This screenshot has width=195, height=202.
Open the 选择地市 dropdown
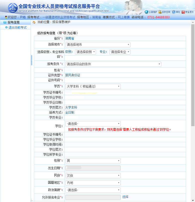97,45
